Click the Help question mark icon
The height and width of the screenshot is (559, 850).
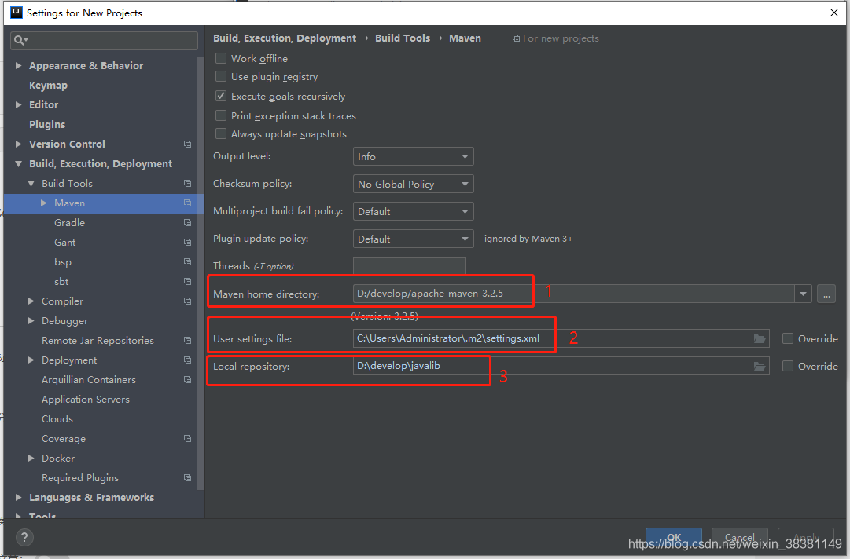[24, 537]
